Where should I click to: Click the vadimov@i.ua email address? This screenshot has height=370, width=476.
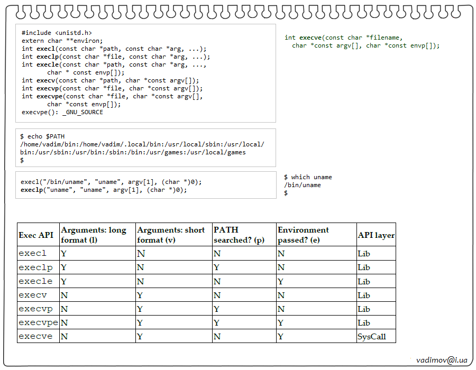(x=441, y=359)
